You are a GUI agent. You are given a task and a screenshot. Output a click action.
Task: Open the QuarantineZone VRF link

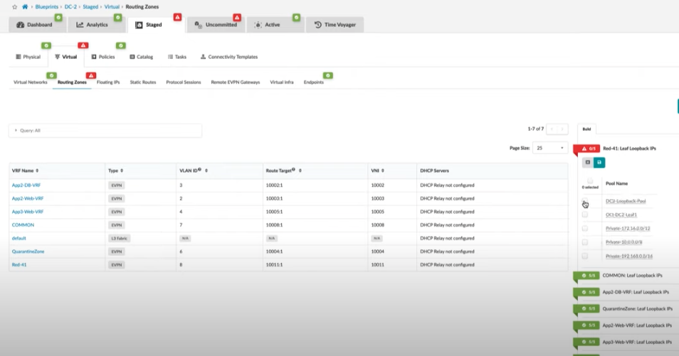pos(28,252)
